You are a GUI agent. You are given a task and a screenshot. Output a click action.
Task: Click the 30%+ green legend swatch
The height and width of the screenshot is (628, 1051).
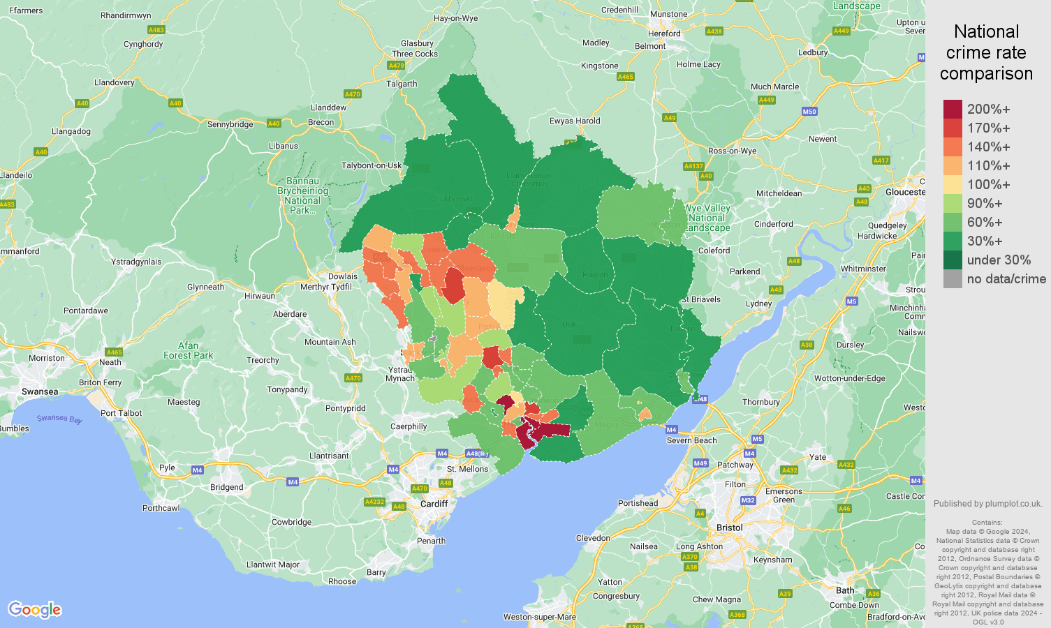pos(953,241)
